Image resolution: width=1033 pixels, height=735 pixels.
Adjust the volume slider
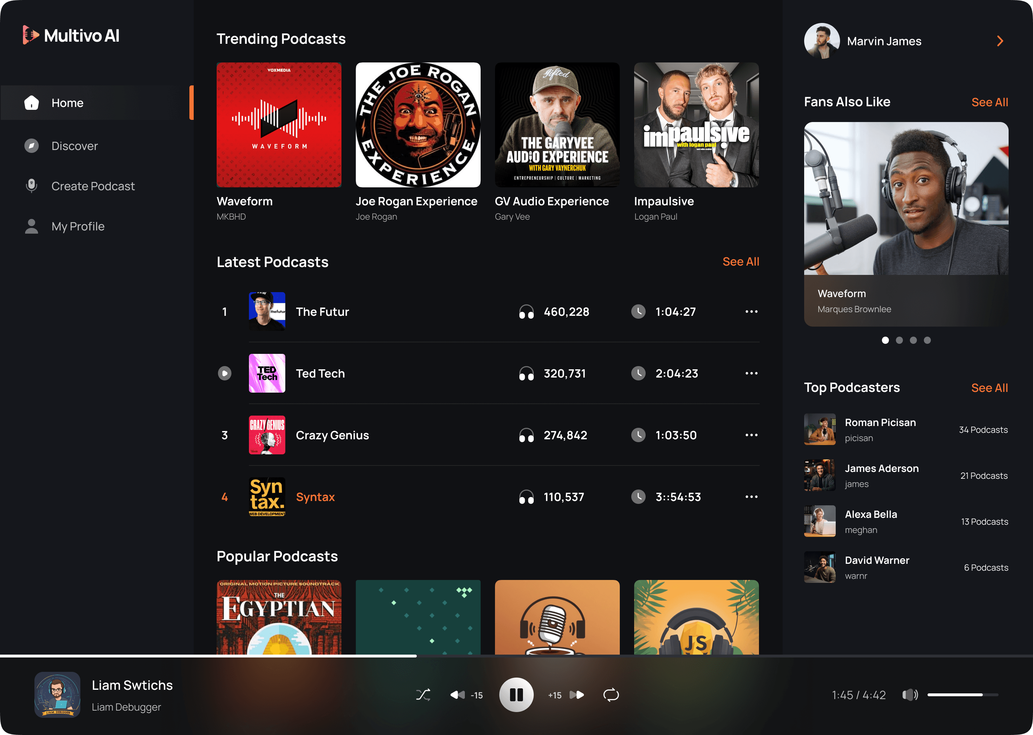click(x=963, y=695)
